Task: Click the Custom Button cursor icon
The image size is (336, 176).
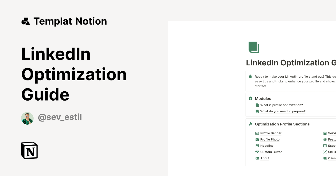Action: click(x=257, y=152)
